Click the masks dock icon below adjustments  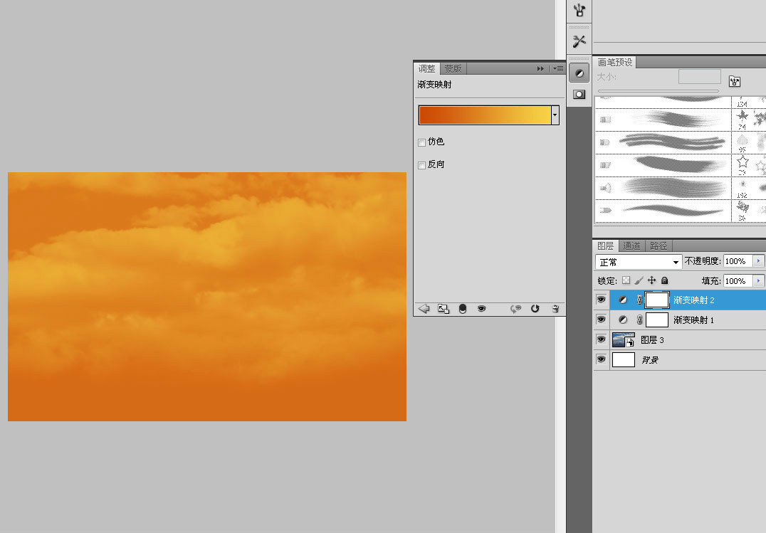579,95
